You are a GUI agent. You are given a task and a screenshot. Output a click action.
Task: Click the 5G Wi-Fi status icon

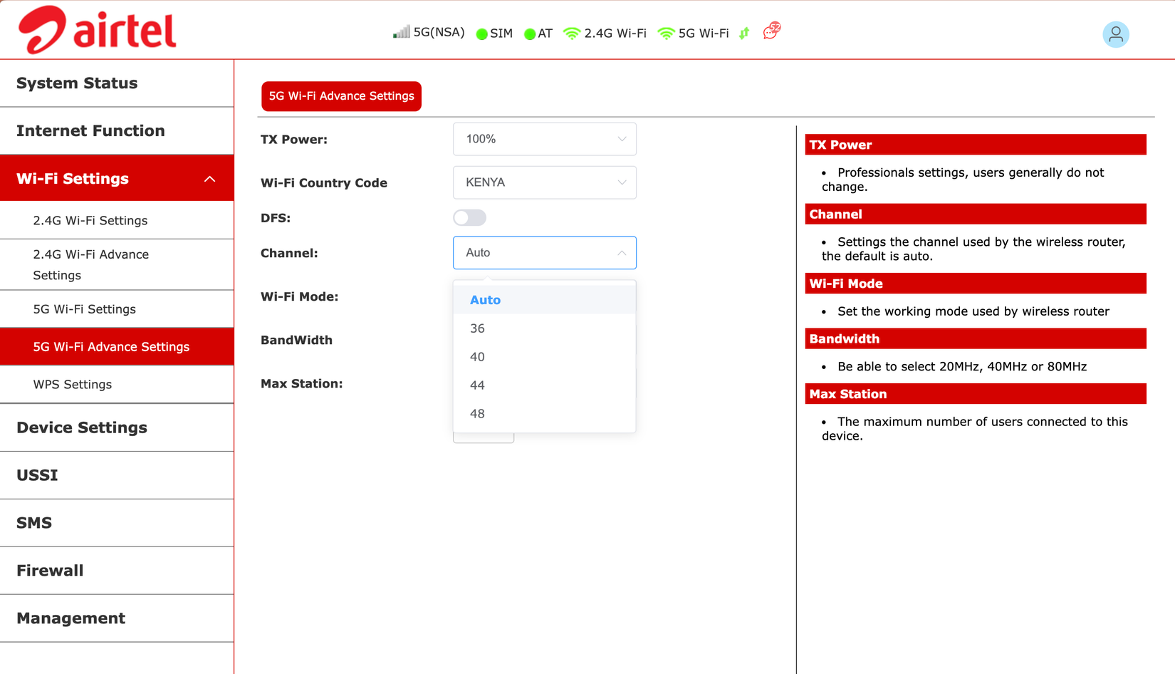click(x=667, y=33)
